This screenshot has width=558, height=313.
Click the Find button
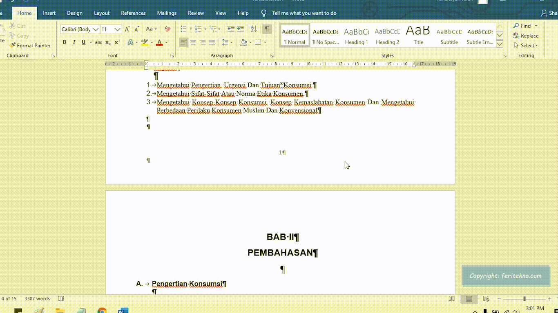pos(523,26)
